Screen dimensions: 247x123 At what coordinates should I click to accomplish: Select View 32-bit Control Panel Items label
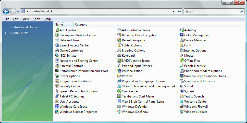pos(143,101)
